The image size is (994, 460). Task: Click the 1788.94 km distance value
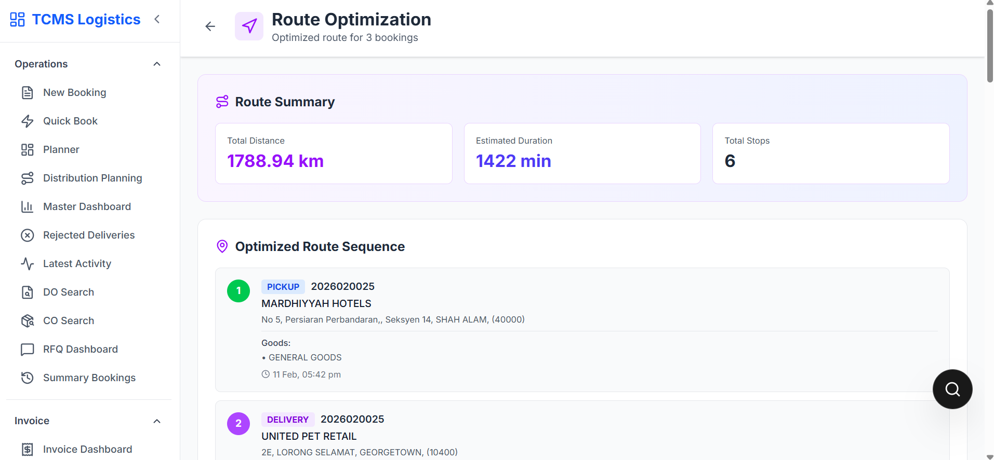[275, 161]
